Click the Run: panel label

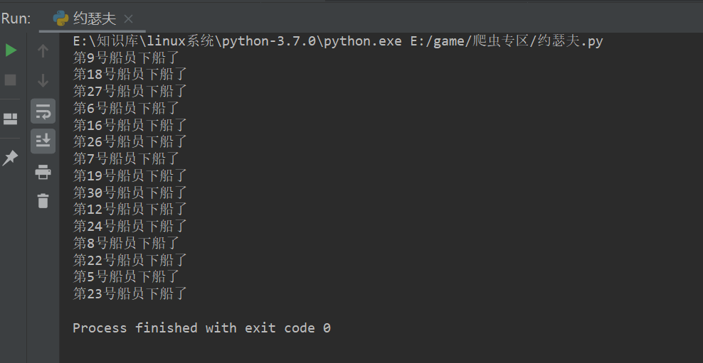(x=16, y=18)
